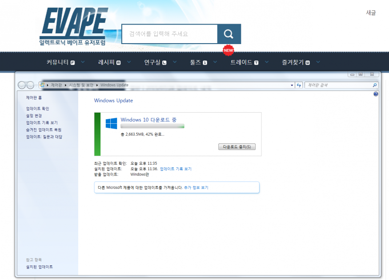
Task: Click the Windows만 value text
Action: [x=140, y=174]
